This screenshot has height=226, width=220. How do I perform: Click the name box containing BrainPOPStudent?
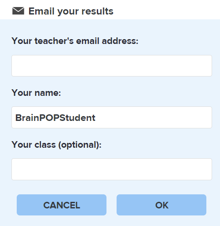click(112, 117)
